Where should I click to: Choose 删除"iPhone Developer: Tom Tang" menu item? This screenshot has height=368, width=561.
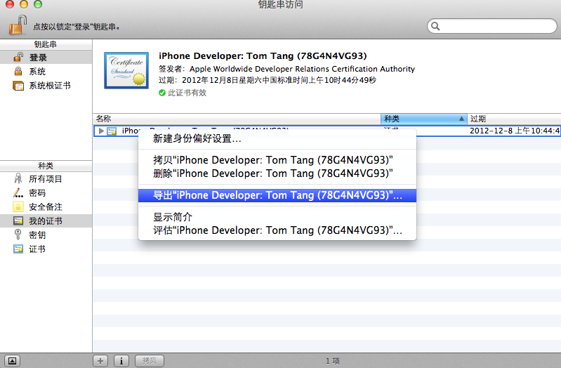tap(277, 173)
